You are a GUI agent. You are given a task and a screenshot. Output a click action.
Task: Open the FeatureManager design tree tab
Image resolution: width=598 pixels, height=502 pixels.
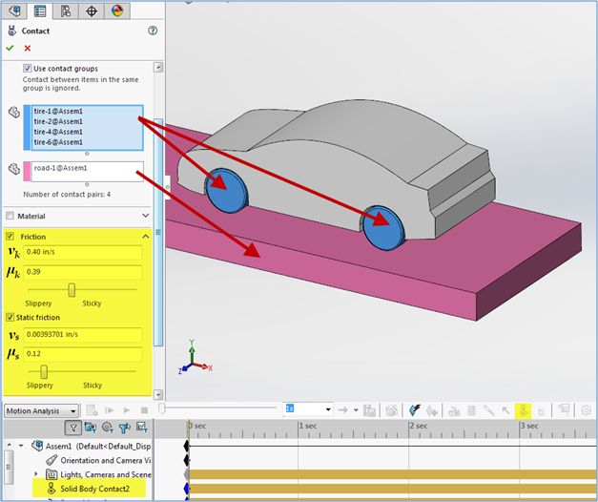(15, 10)
